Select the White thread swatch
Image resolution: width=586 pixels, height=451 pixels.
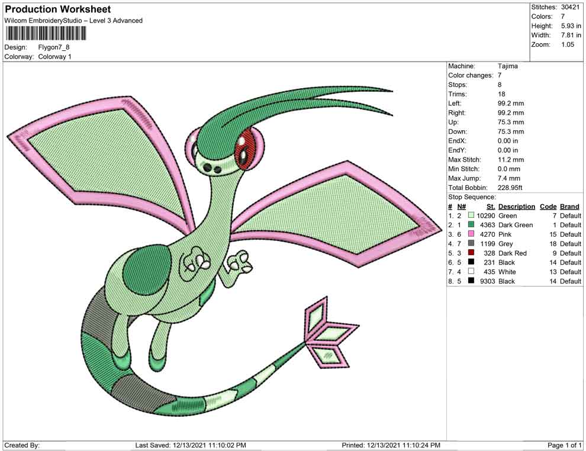tap(471, 271)
